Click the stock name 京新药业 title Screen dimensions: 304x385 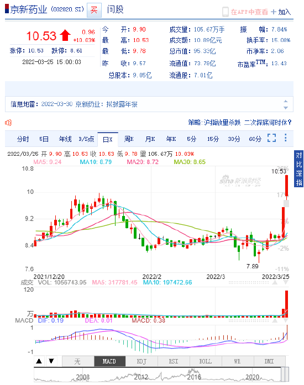pos(29,9)
